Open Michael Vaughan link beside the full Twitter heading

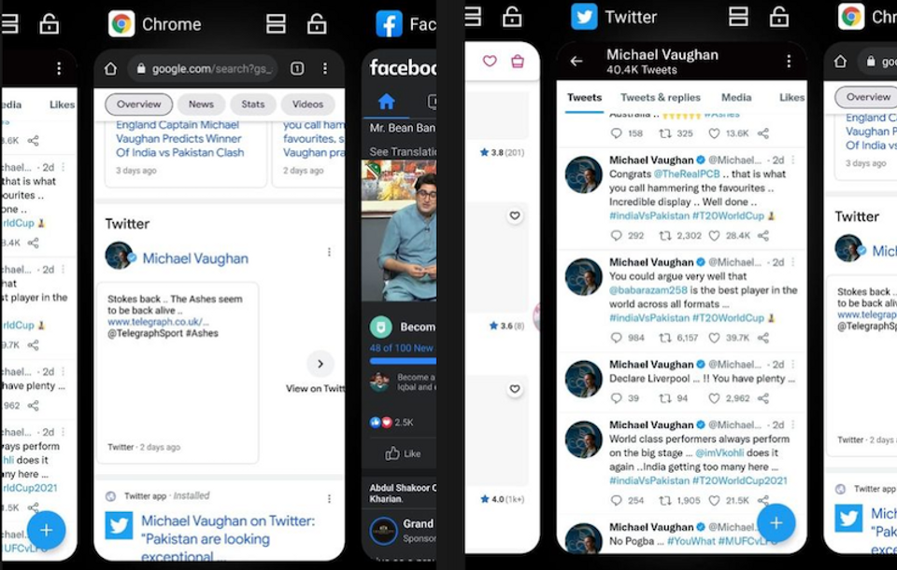195,258
